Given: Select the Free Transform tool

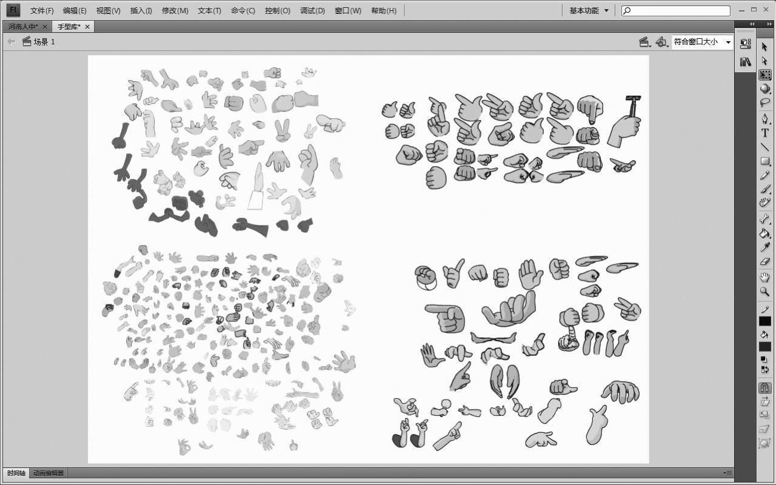Looking at the screenshot, I should click(765, 75).
